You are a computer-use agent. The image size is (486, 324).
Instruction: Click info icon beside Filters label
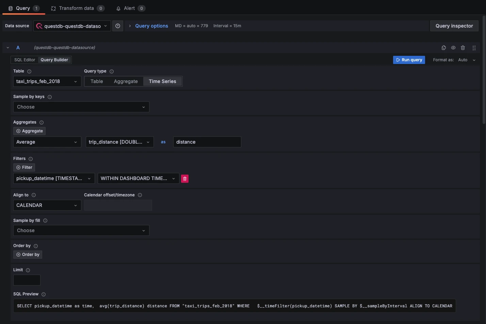31,159
